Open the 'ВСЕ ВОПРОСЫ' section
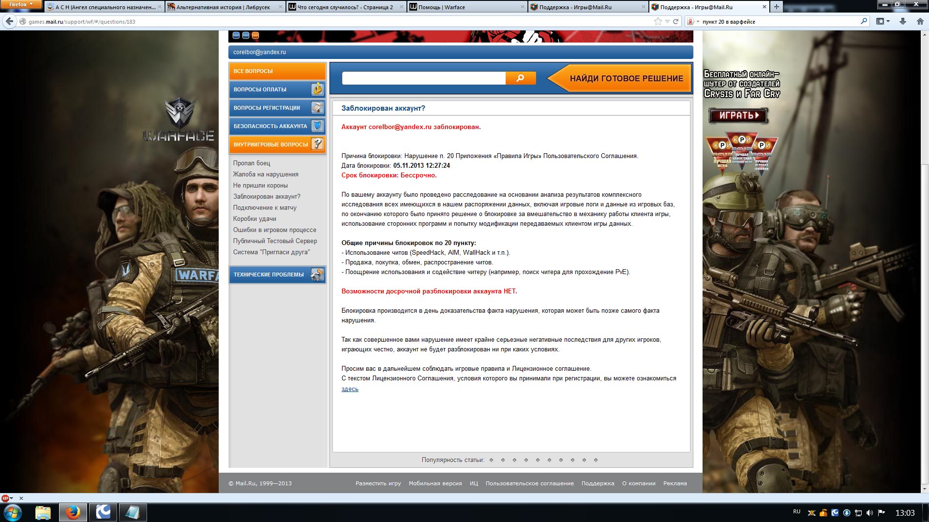 coord(277,71)
